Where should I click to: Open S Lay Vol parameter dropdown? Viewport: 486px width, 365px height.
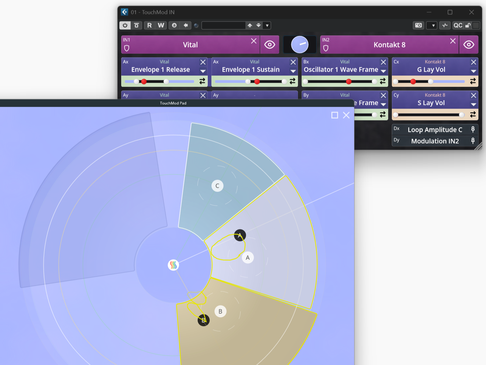(474, 105)
